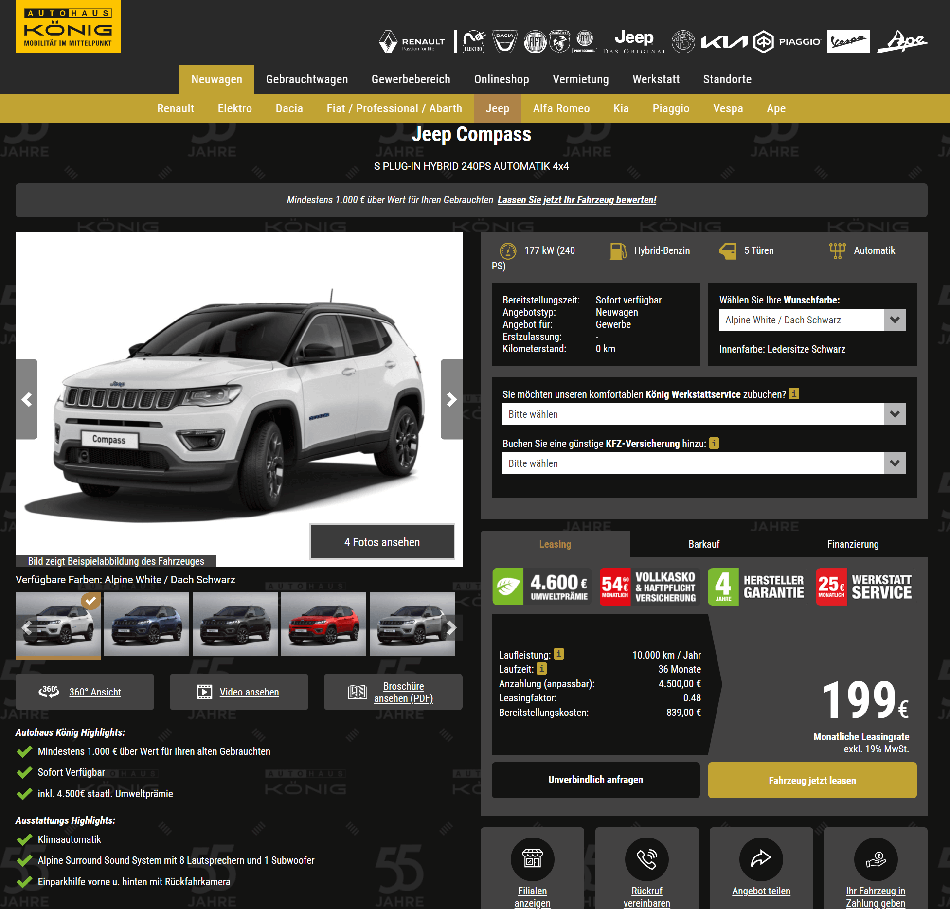Click the Ape brand logo
The width and height of the screenshot is (950, 909).
[902, 42]
